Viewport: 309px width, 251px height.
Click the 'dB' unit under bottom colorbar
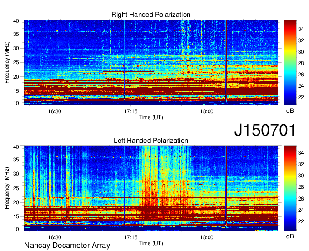(x=290, y=236)
